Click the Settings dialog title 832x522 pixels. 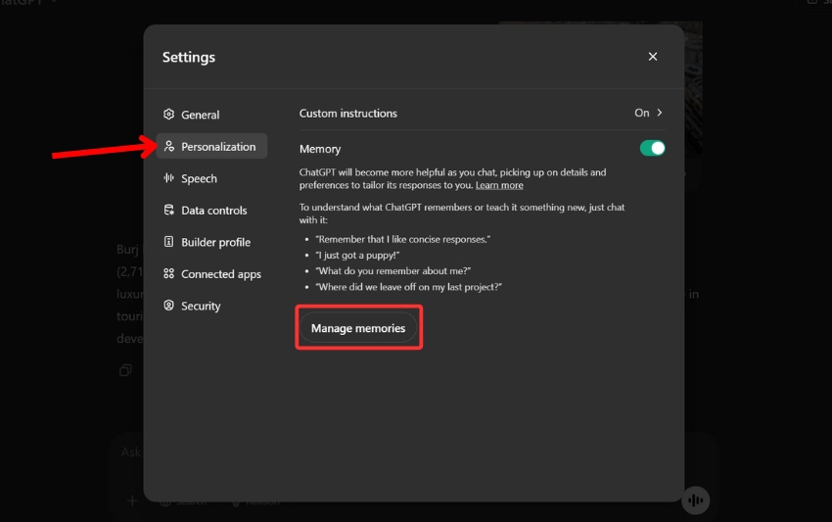coord(189,58)
